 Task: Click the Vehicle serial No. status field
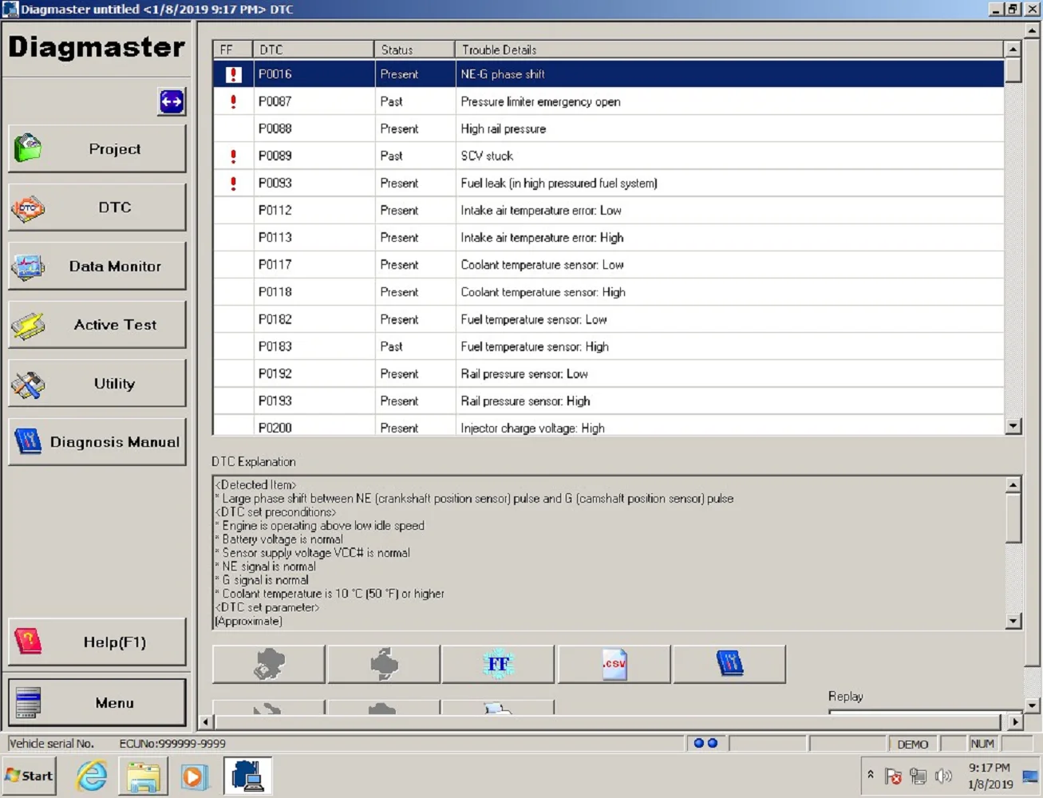51,744
